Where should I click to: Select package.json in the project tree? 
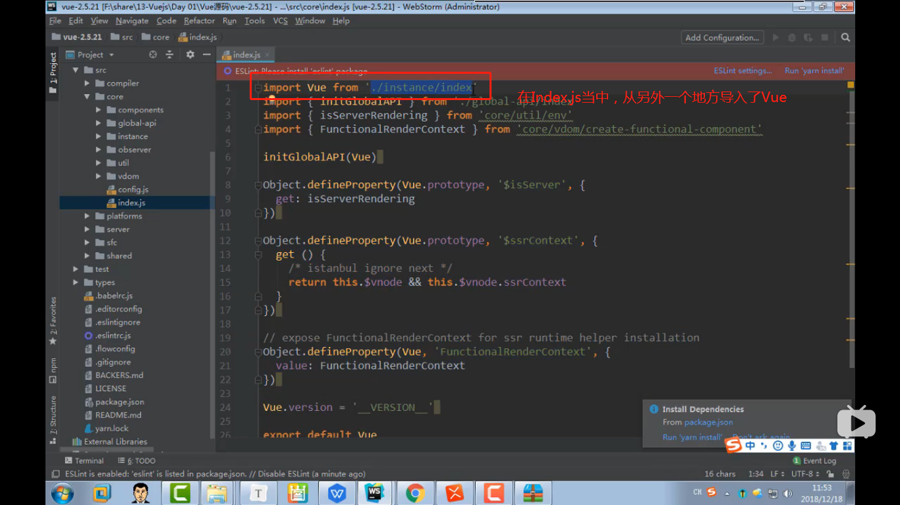(x=115, y=402)
